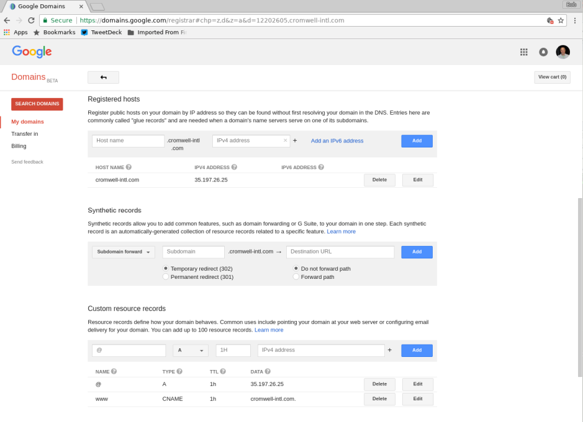Add the registered host entry
The height and width of the screenshot is (422, 583).
417,141
